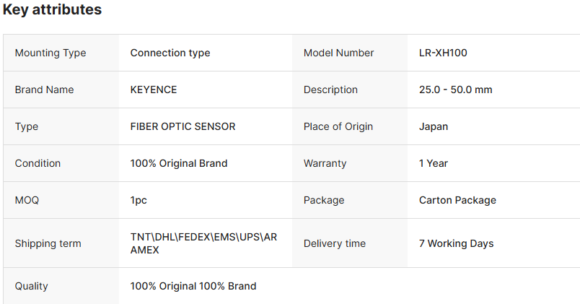Select the 1pc MOQ value

(x=139, y=200)
